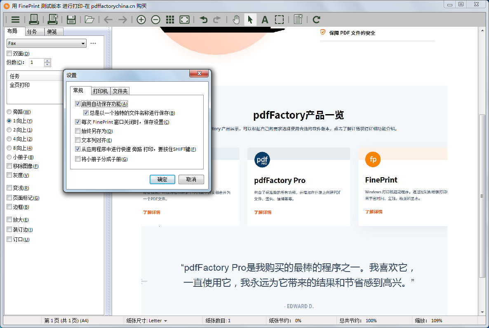Select 8向上 radio button
Image resolution: width=489 pixels, height=328 pixels.
tap(9, 148)
